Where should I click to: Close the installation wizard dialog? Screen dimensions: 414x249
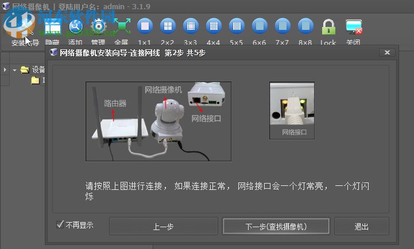(387, 52)
